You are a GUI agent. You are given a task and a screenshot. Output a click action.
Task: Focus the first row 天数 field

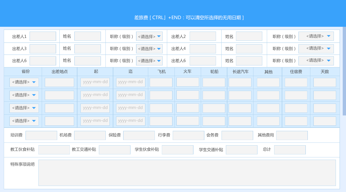point(325,82)
